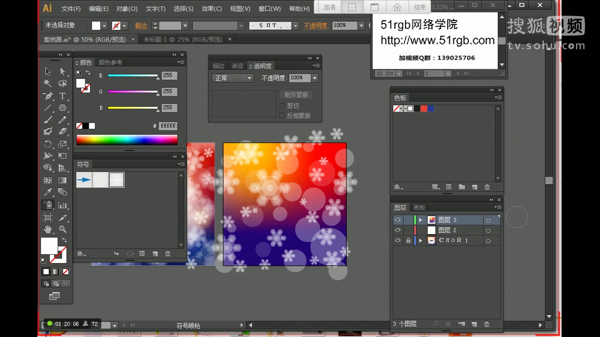Screen dimensions: 600x337
Task: Click the 制作蒙版 button
Action: pos(296,94)
